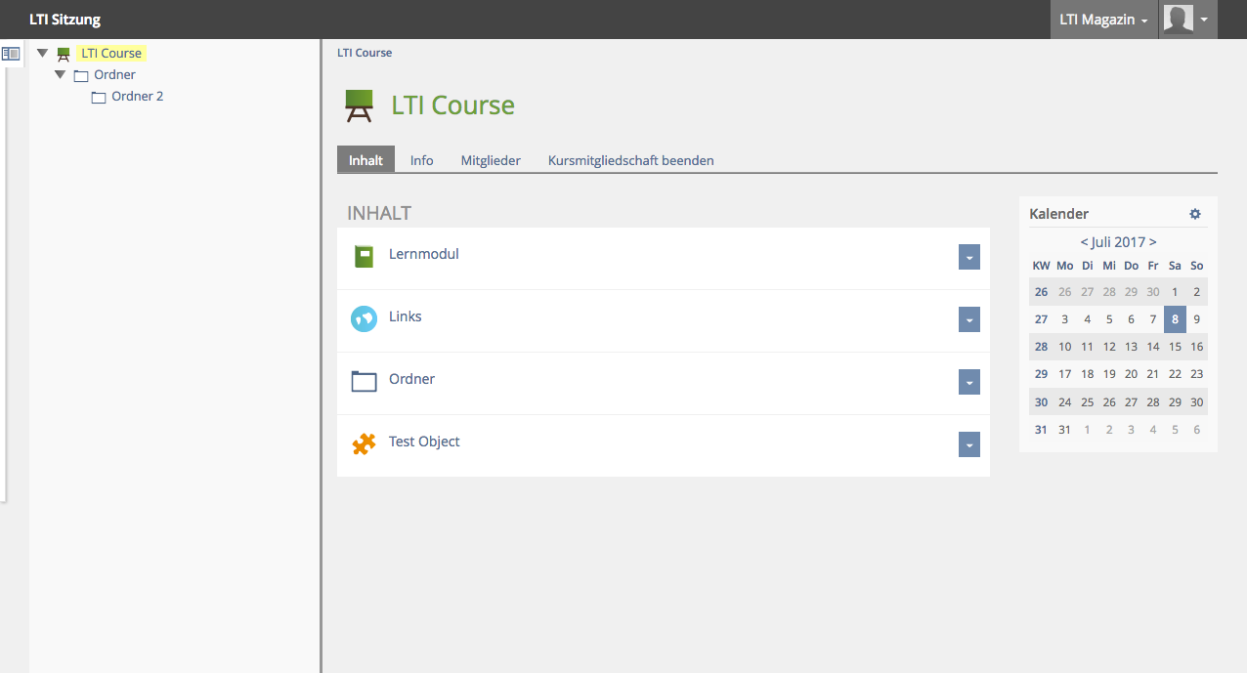Click the Lernmodul book icon
This screenshot has height=673, width=1247.
tap(364, 256)
